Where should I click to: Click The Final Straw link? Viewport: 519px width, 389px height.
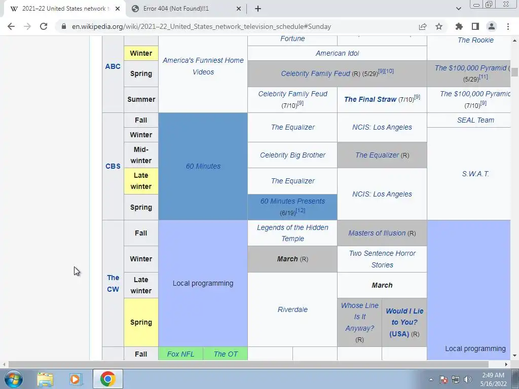[x=370, y=99]
